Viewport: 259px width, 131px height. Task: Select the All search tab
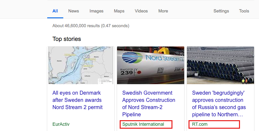(x=55, y=11)
